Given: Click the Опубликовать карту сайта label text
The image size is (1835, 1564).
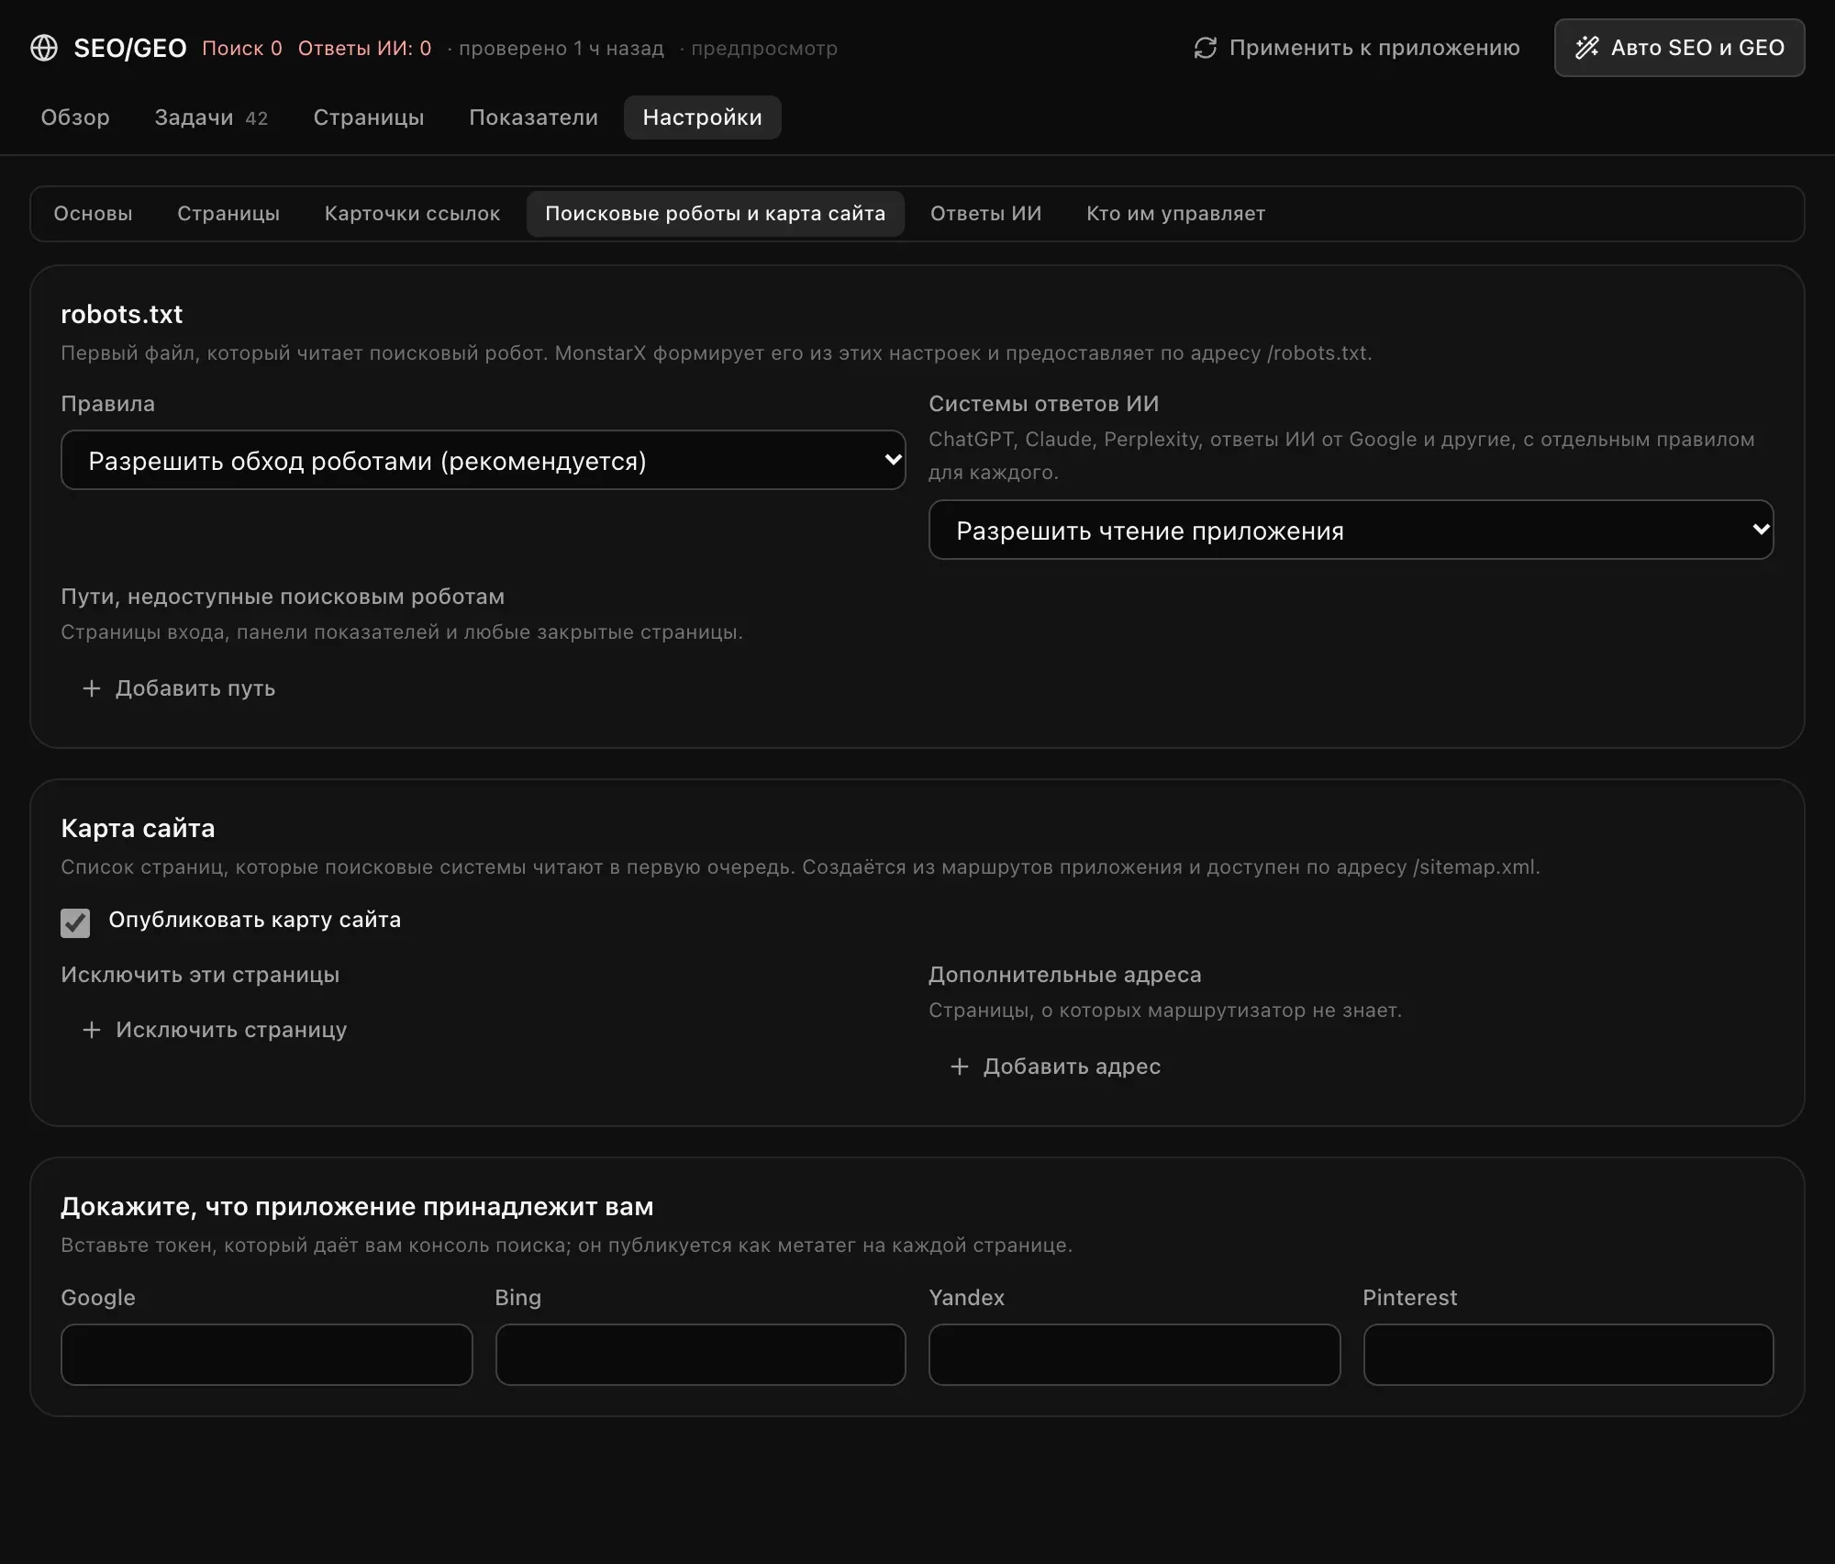Looking at the screenshot, I should [x=255, y=920].
